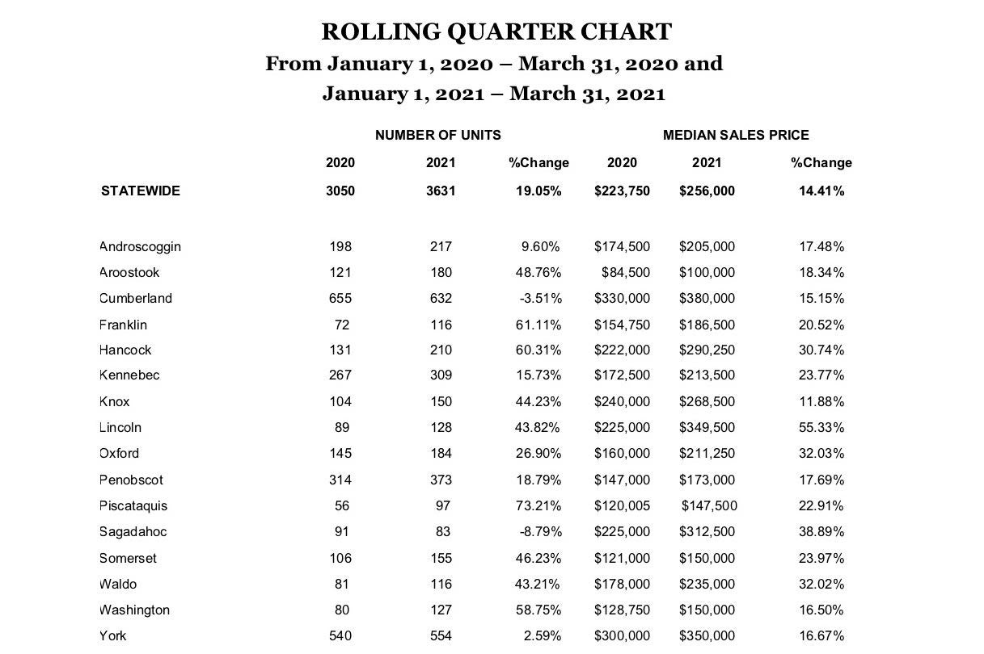Screen dimensions: 984x654
Task: Click the NUMBER OF UNITS header
Action: tap(437, 135)
